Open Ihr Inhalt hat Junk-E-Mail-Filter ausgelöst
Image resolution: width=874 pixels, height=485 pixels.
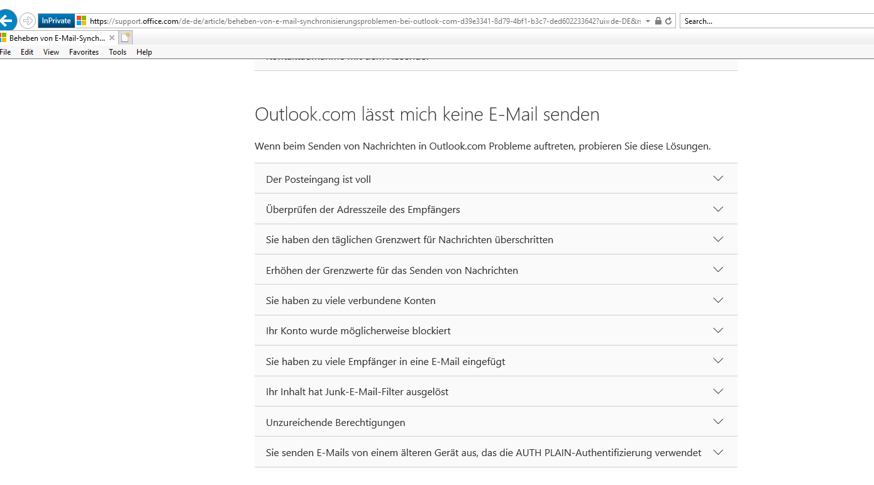495,391
